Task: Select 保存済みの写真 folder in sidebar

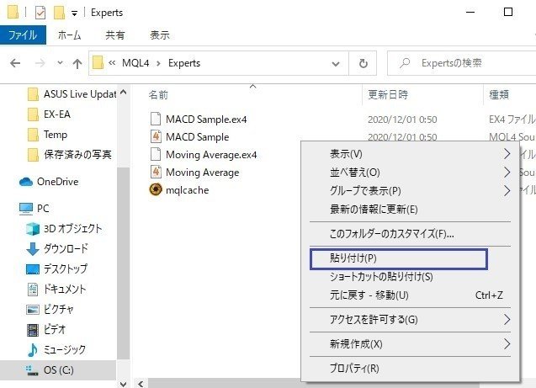Action: [70, 155]
